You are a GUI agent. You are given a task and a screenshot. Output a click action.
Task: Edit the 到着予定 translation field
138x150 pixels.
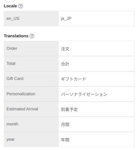click(96, 109)
